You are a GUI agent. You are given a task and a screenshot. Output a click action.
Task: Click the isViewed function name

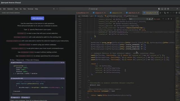(104, 91)
